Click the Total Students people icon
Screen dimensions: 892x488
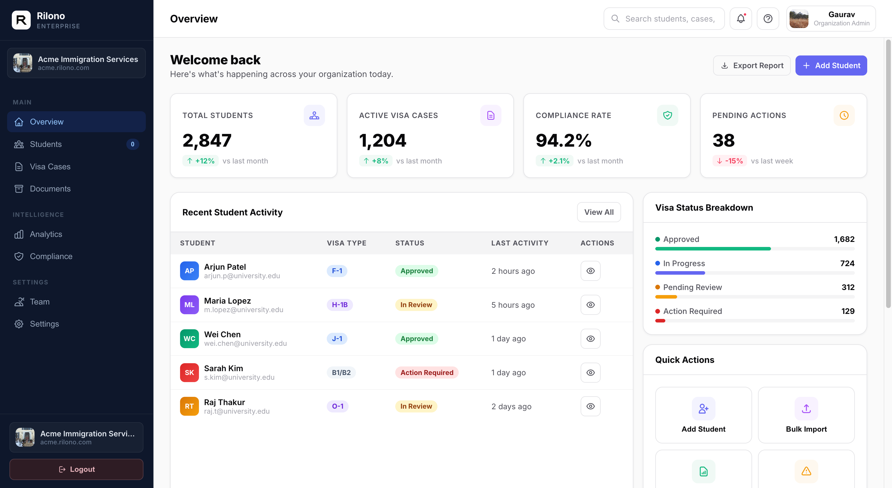314,115
